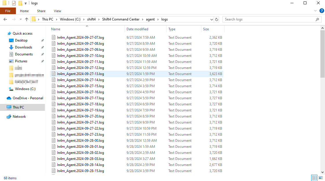
Task: Switch to large thumbnails view icon
Action: tap(320, 178)
